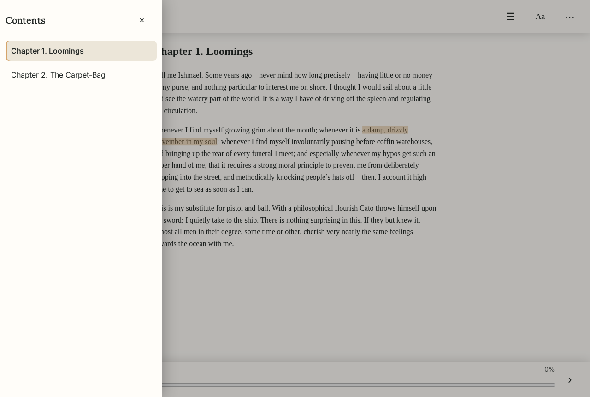Image resolution: width=590 pixels, height=397 pixels.
Task: Click the "Contents" panel heading
Action: (x=25, y=20)
